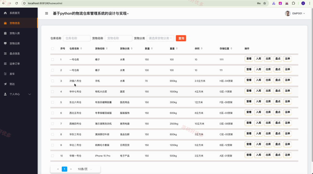Click the purple browser profile icon
This screenshot has width=313, height=174.
point(303,3)
